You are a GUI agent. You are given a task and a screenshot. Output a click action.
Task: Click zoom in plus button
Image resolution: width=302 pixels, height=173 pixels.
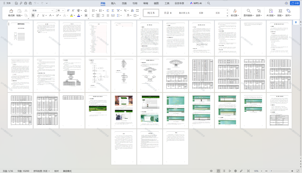(292, 171)
